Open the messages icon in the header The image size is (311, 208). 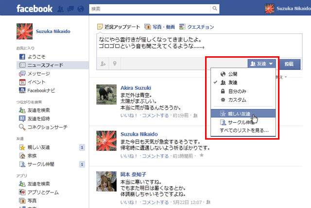click(x=70, y=9)
